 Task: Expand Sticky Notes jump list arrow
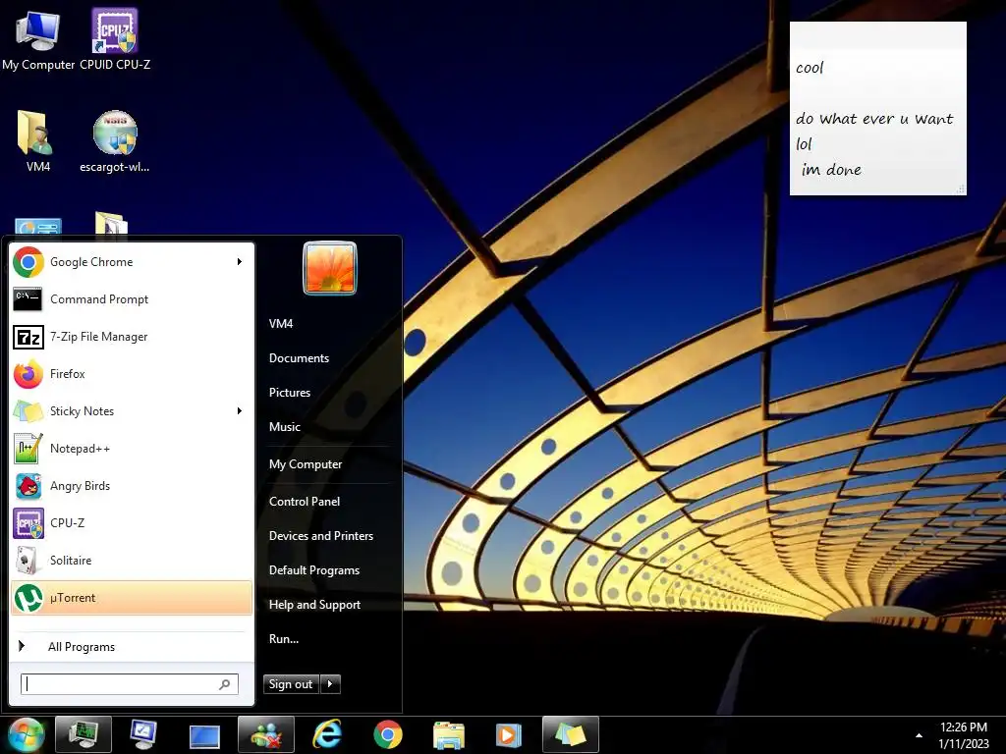pyautogui.click(x=240, y=411)
